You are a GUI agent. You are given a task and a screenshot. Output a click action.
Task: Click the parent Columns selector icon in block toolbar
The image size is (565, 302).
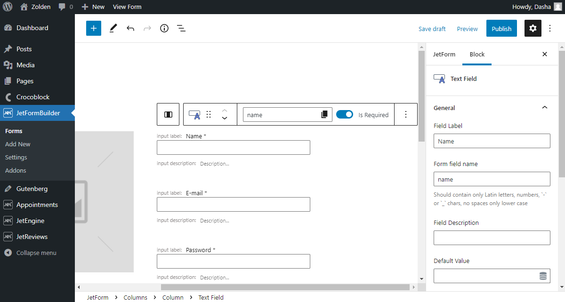point(168,114)
